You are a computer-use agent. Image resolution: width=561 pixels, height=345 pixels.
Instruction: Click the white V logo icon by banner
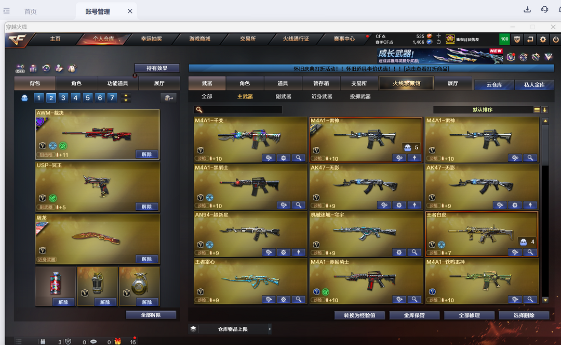click(x=548, y=57)
